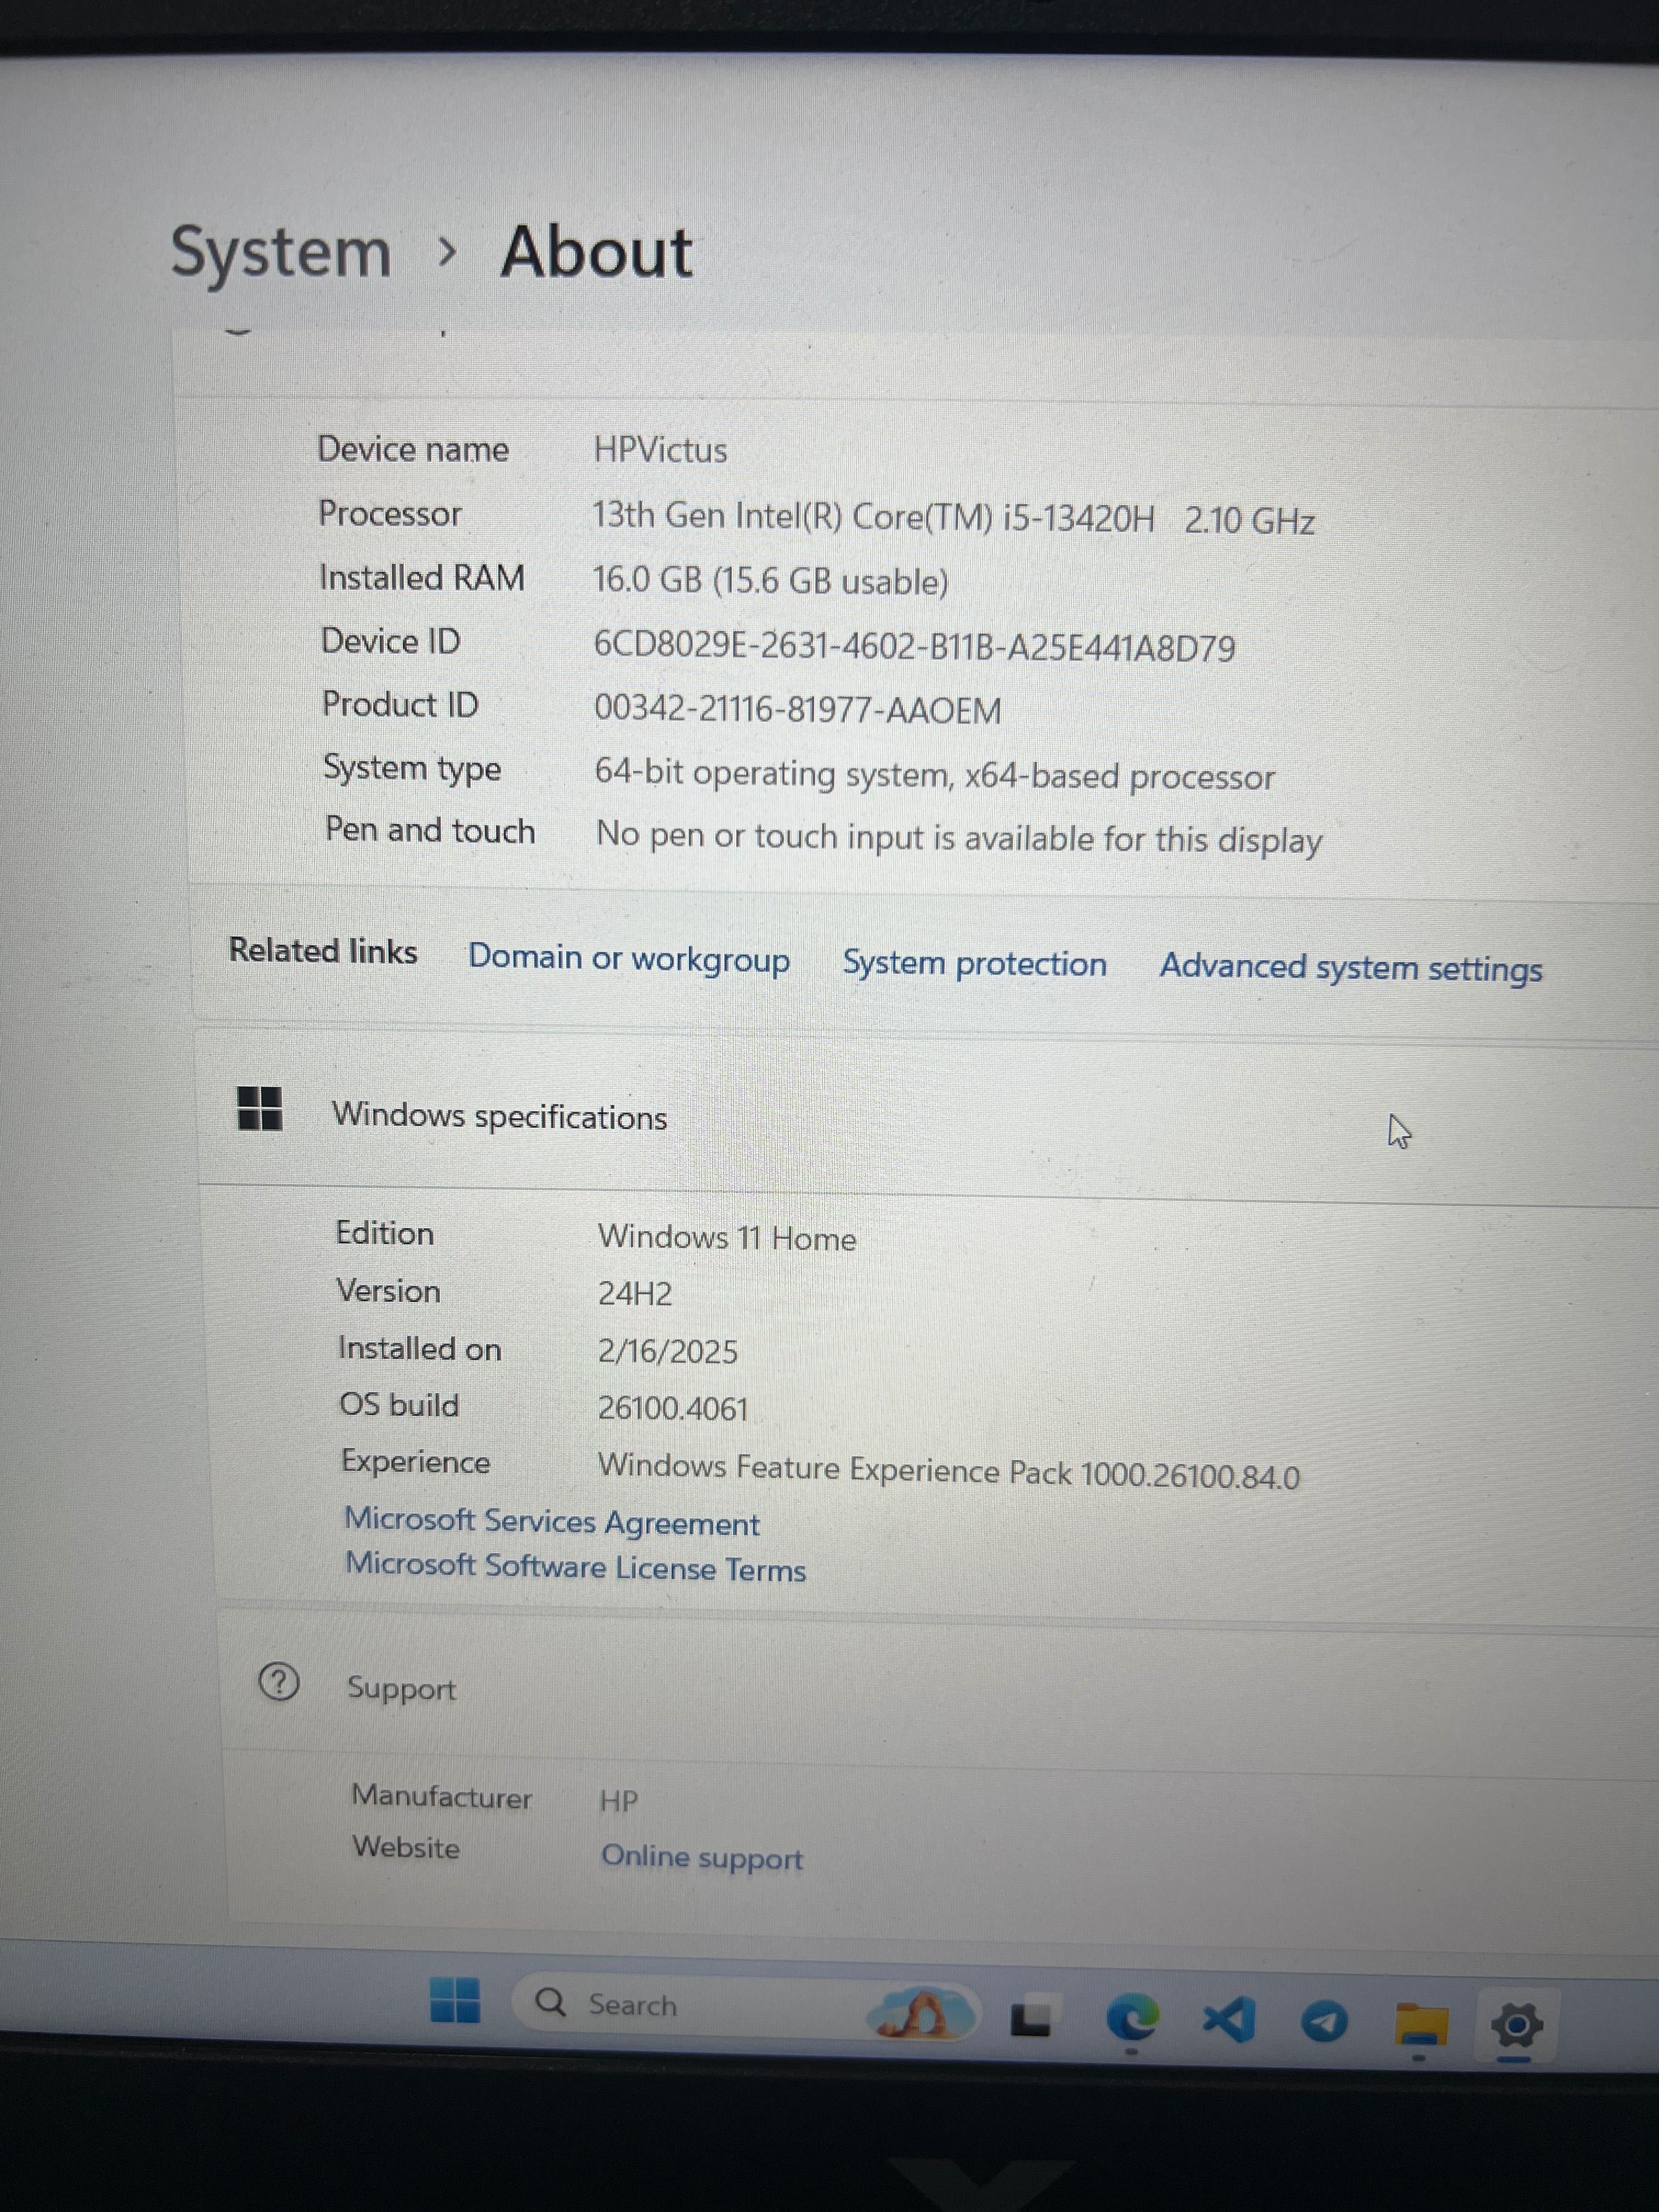The height and width of the screenshot is (2212, 1659).
Task: Select the processor value i5-13420H 2.10 GHz
Action: coord(954,518)
